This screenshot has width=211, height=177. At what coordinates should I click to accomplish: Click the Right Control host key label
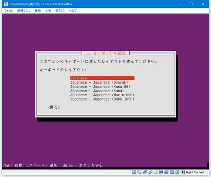195,172
